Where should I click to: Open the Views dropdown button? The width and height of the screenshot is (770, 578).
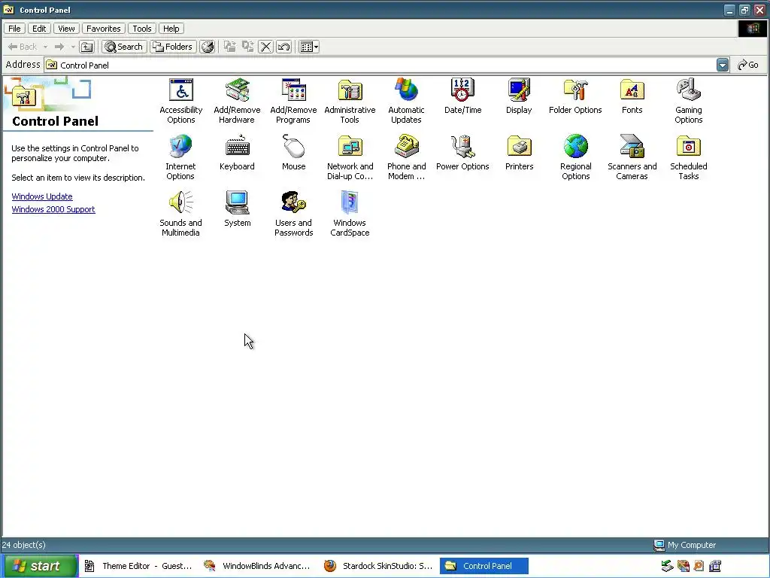(309, 47)
